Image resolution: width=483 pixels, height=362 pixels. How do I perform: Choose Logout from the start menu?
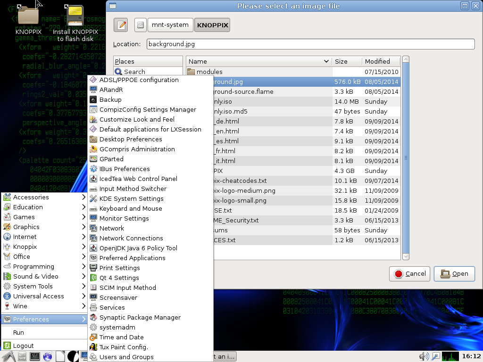click(44, 346)
